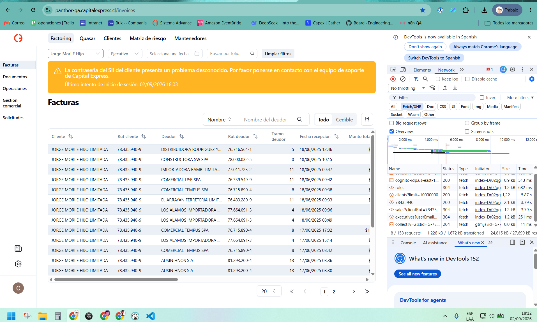Select the Cedible filter tab
The height and width of the screenshot is (322, 537).
344,120
